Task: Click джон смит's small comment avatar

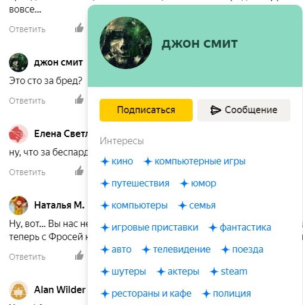Action: (x=18, y=63)
